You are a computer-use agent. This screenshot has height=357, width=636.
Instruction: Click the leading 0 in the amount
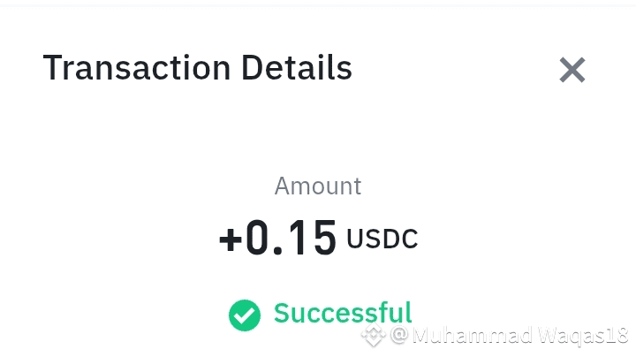coord(259,239)
